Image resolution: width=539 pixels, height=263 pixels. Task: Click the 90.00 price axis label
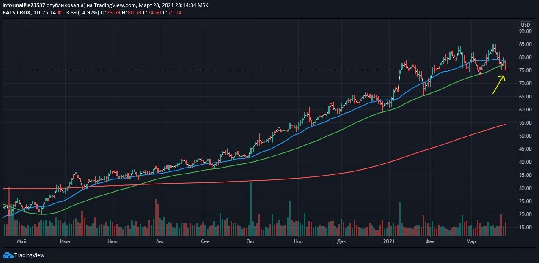[x=526, y=31]
